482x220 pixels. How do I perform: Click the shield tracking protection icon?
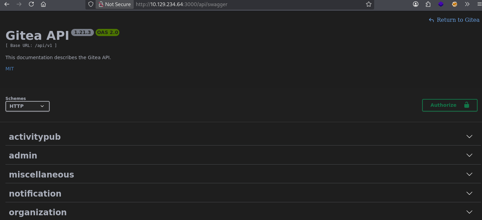point(90,4)
